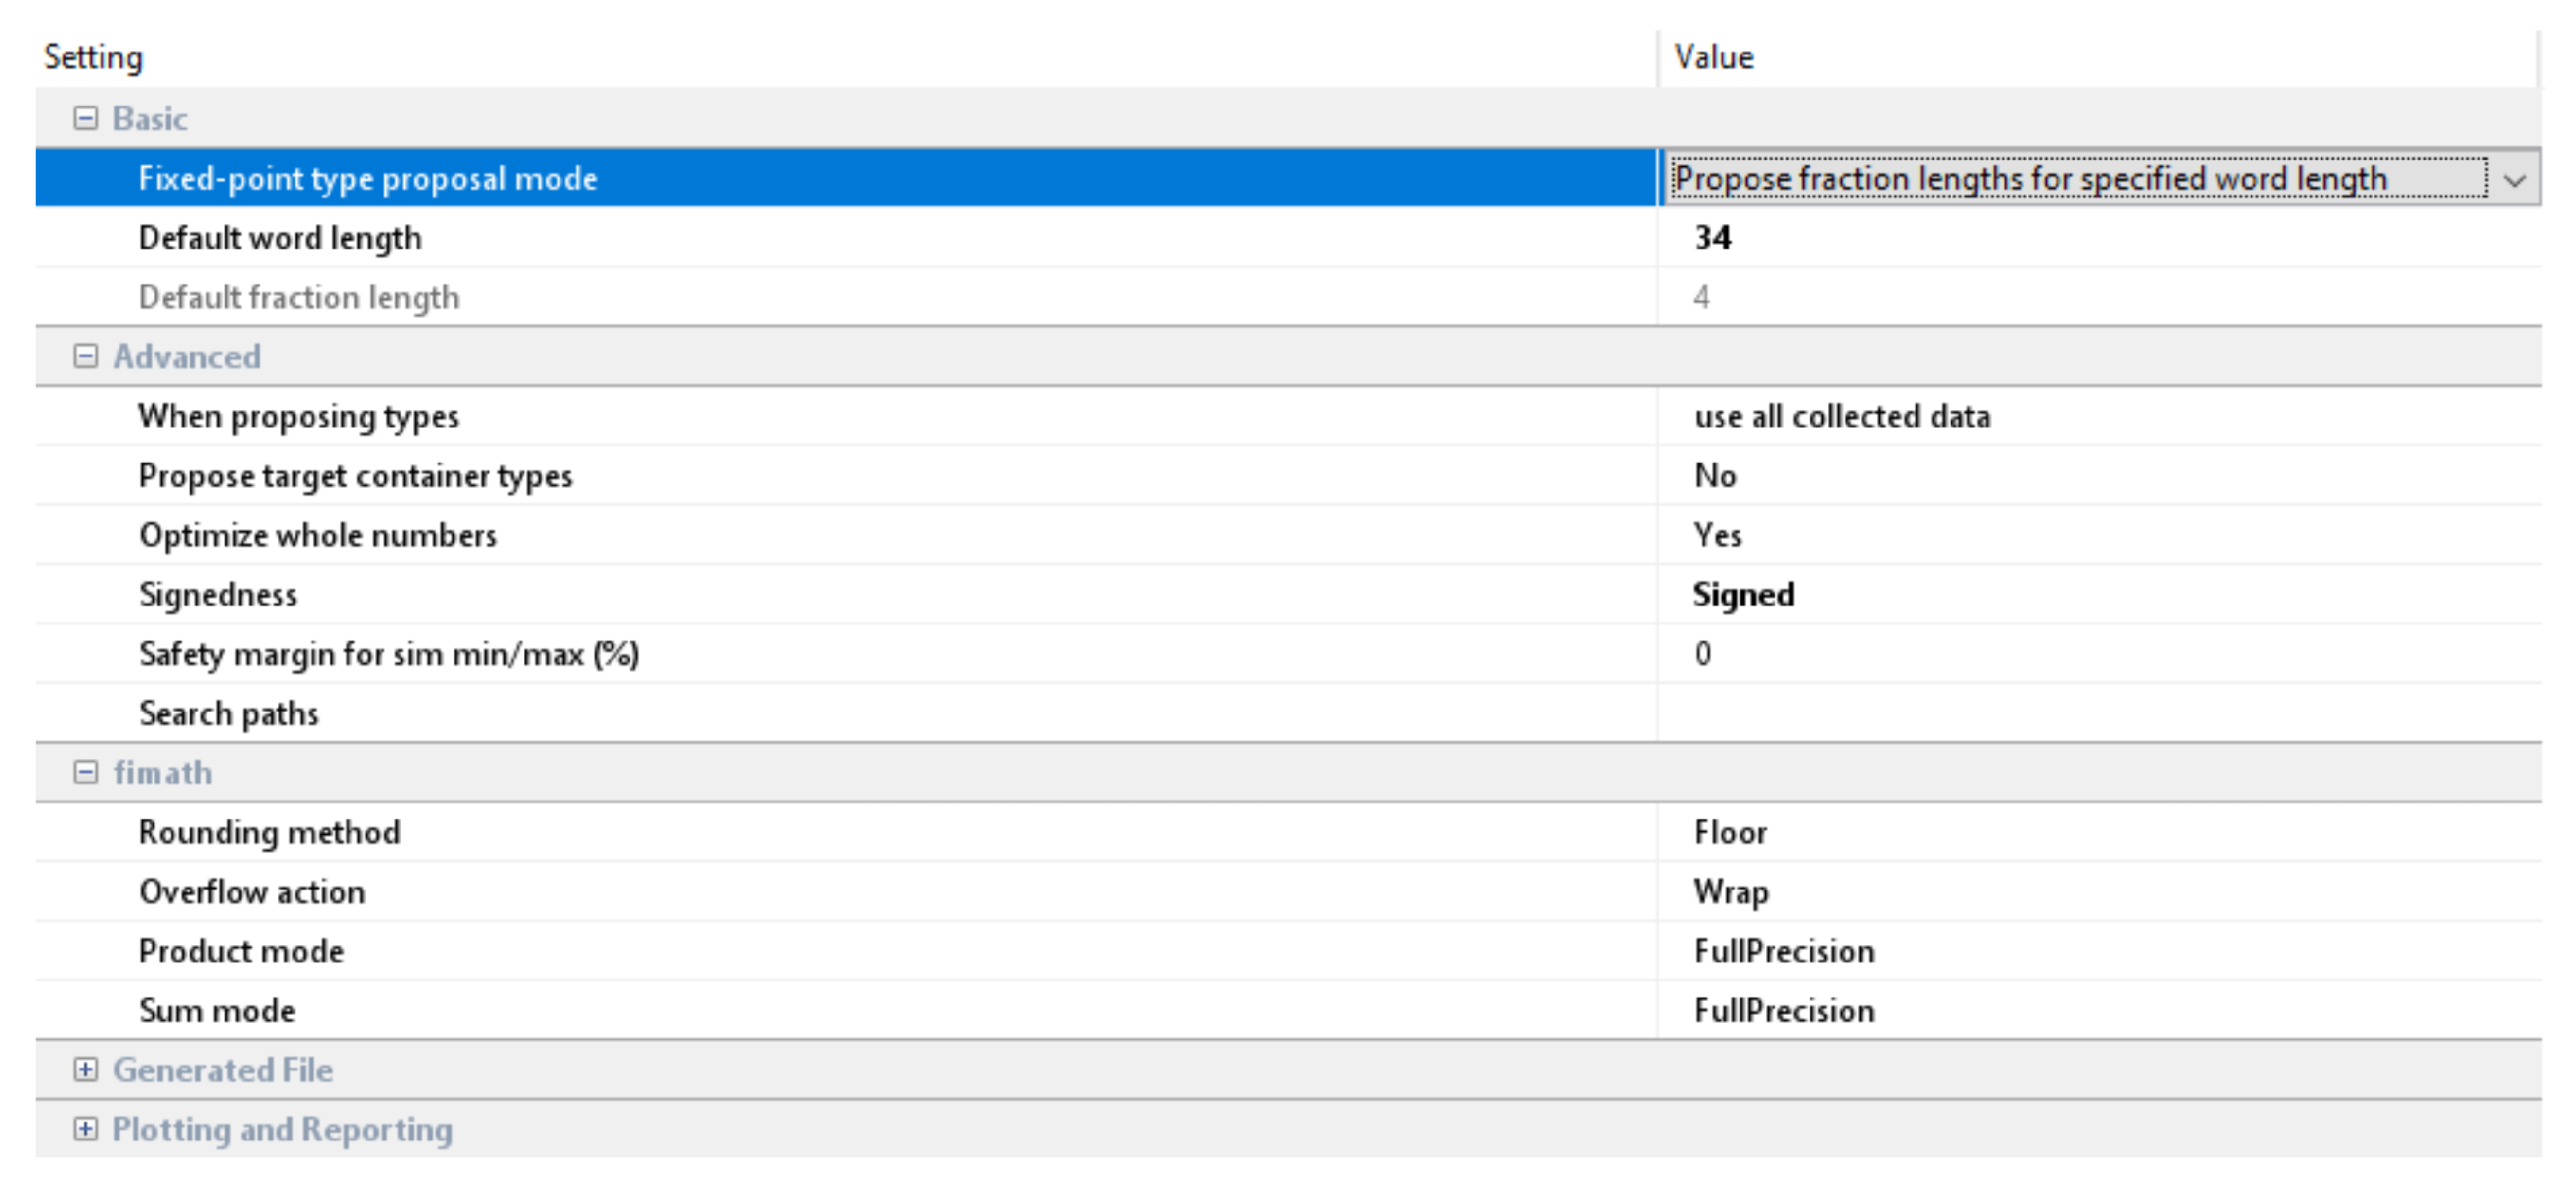Expand Plotting and Reporting section

(86, 1129)
